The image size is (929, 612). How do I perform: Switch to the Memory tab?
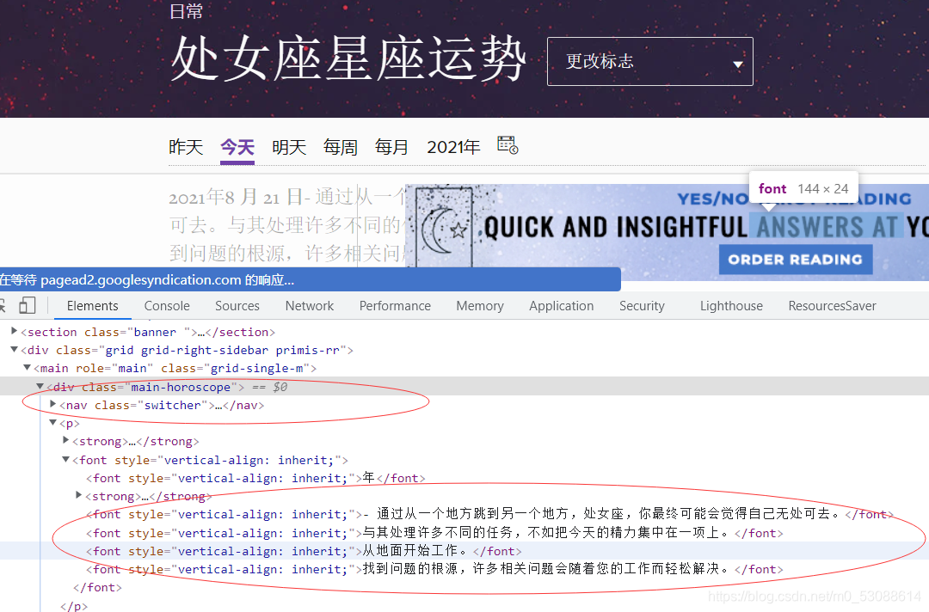[x=479, y=306]
